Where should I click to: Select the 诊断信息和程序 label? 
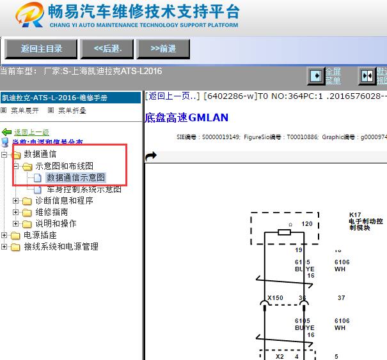64,200
